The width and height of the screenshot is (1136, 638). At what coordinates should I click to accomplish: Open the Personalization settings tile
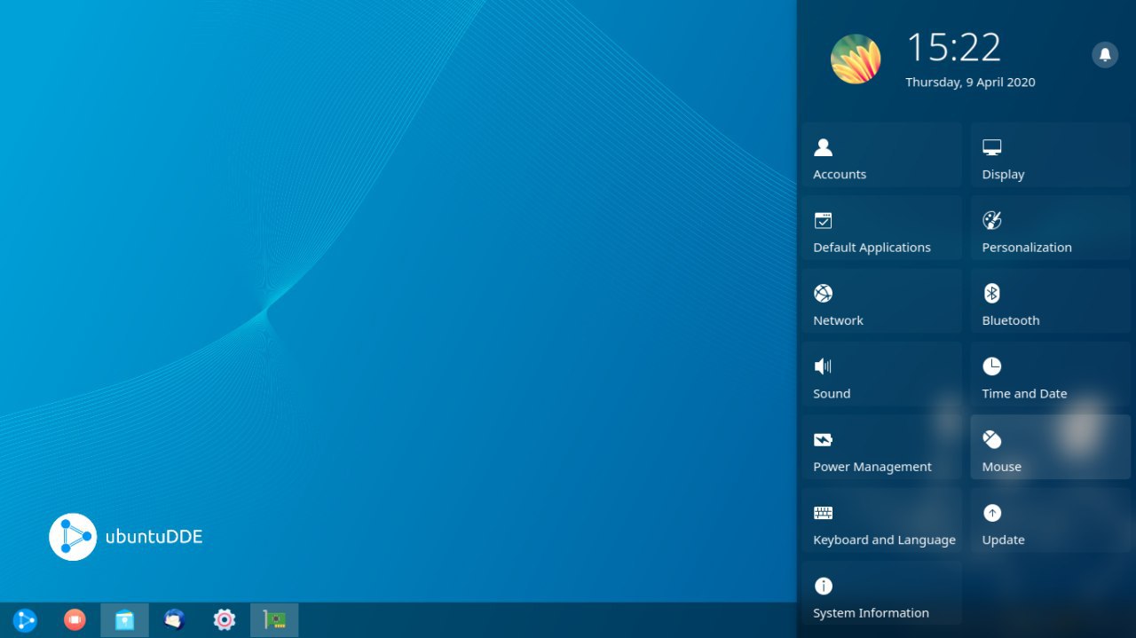coord(1051,228)
